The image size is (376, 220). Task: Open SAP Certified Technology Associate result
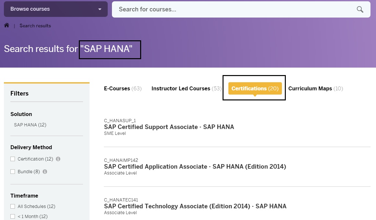point(195,206)
